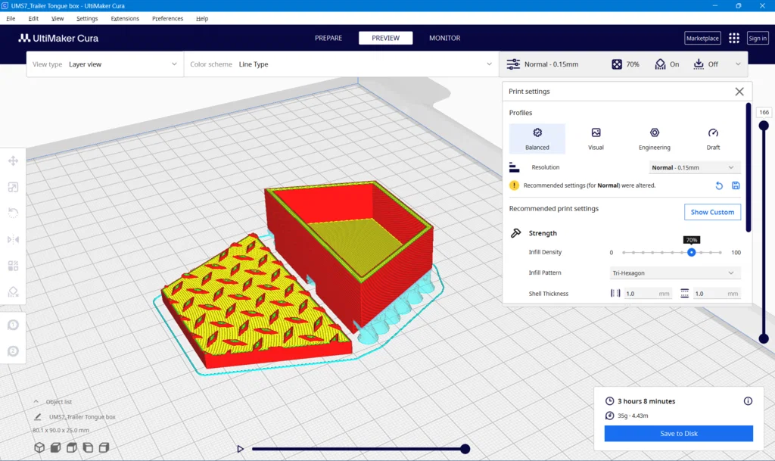Switch to left side view icon
775x461 pixels.
pos(88,447)
